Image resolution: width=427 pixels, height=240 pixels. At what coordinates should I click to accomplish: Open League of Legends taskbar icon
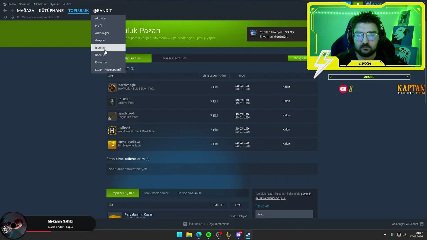click(228, 235)
